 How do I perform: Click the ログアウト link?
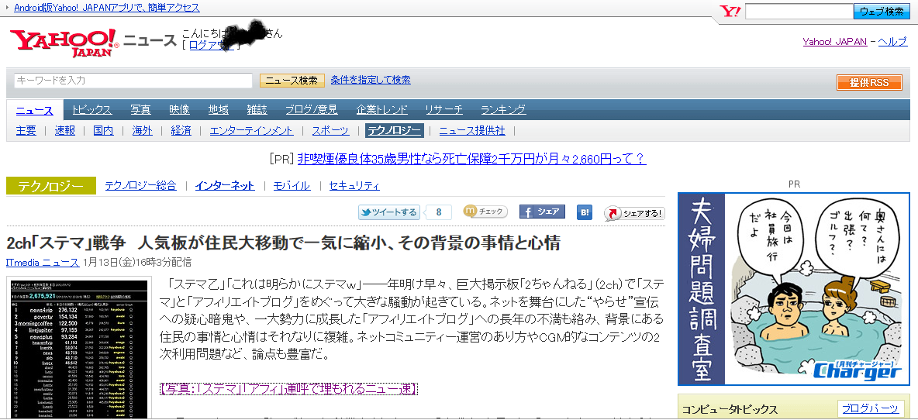(x=211, y=45)
